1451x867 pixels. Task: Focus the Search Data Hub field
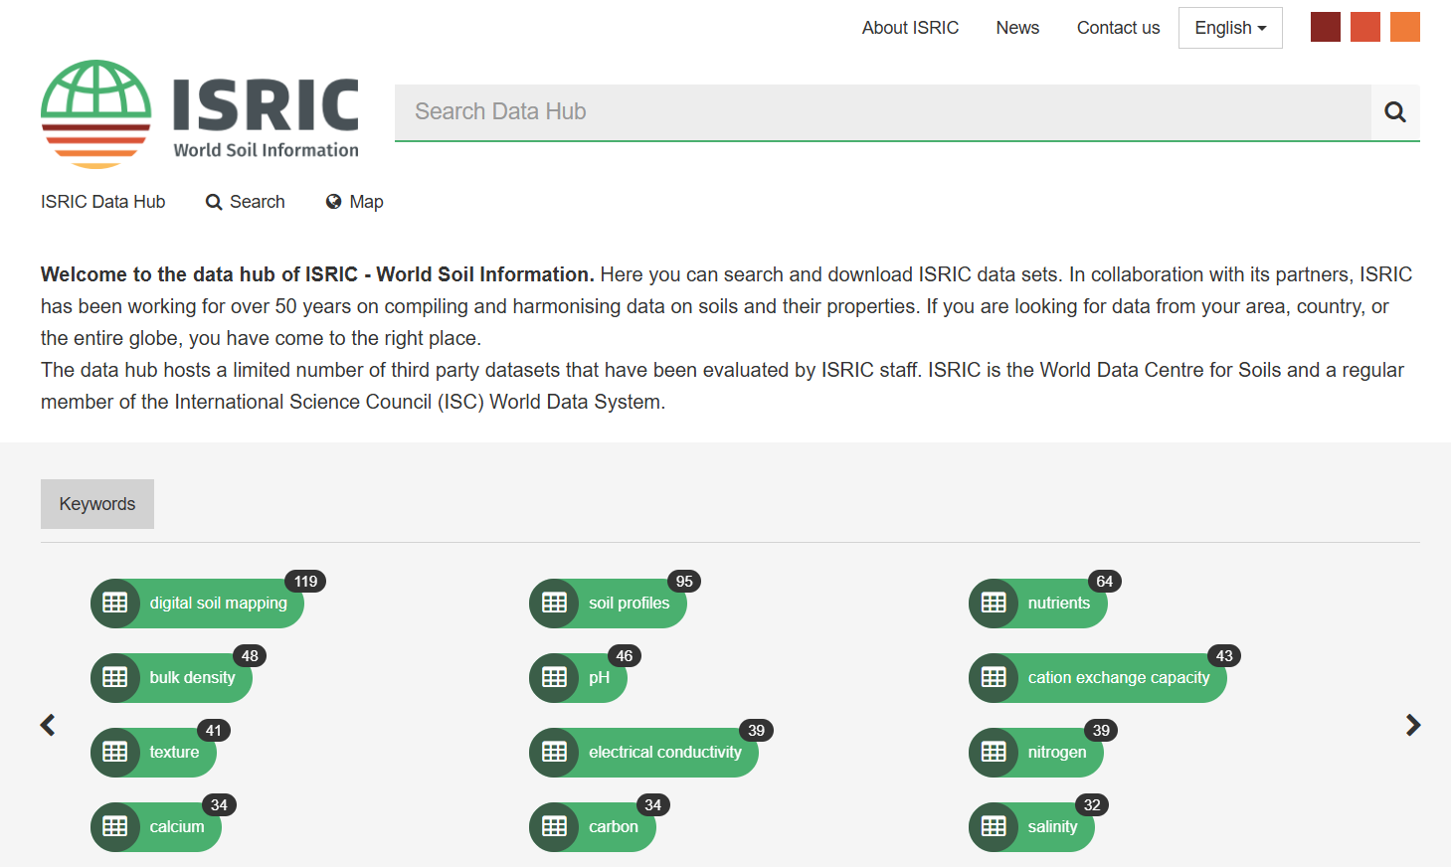click(882, 112)
